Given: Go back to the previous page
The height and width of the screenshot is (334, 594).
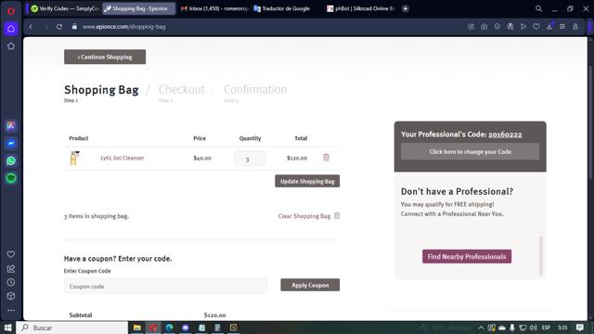Looking at the screenshot, I should [x=31, y=27].
